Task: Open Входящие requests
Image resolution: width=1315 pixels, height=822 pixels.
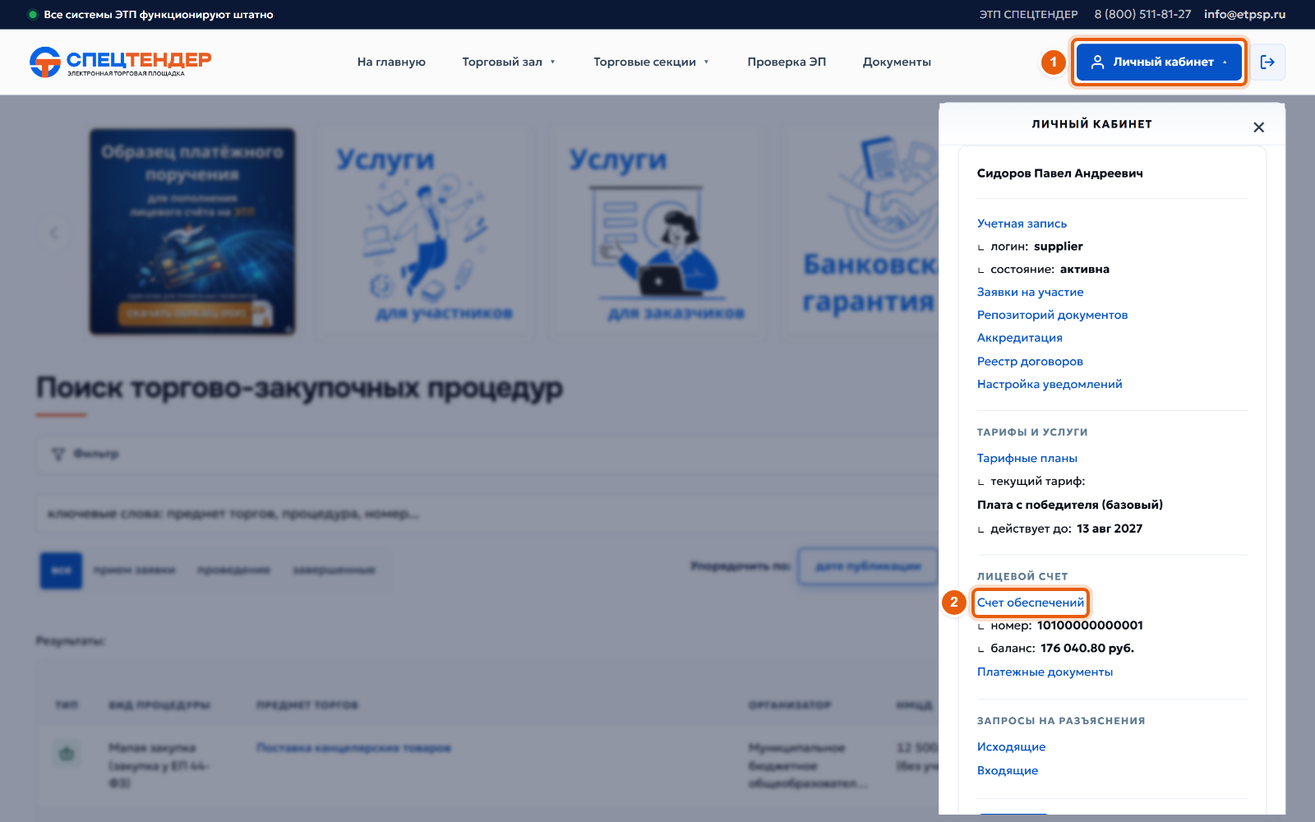Action: tap(1007, 770)
